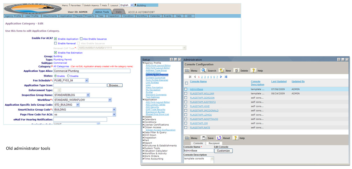Open the SmartChoice Group Code dropdown
The height and width of the screenshot is (169, 352).
(85, 110)
